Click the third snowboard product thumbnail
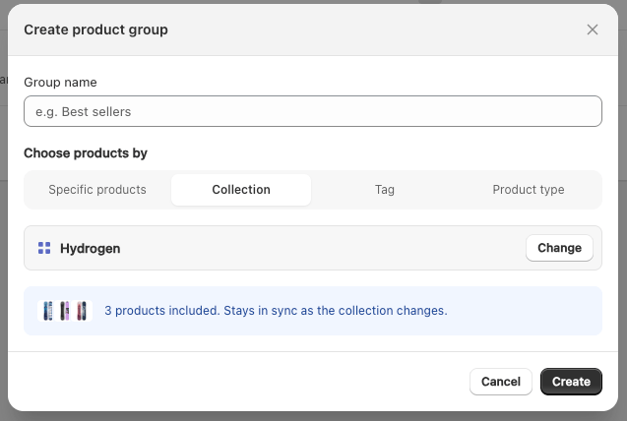 click(x=82, y=311)
